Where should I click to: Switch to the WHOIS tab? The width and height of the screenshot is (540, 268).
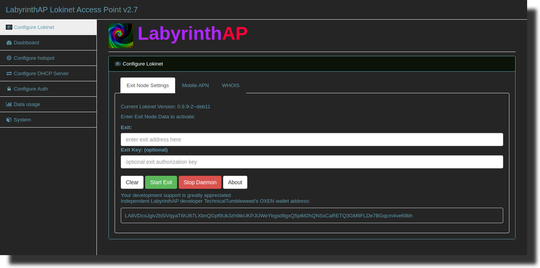pos(230,86)
